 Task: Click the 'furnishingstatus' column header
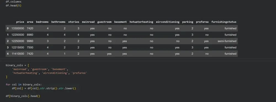[x=224, y=22]
